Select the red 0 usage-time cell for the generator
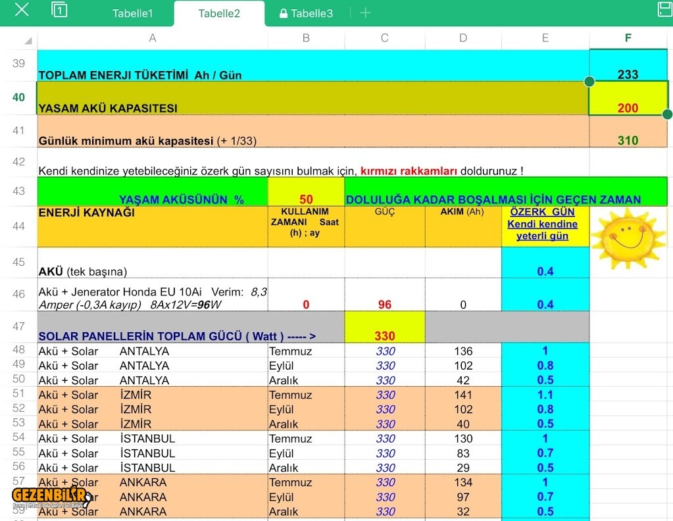The width and height of the screenshot is (673, 521). [306, 305]
